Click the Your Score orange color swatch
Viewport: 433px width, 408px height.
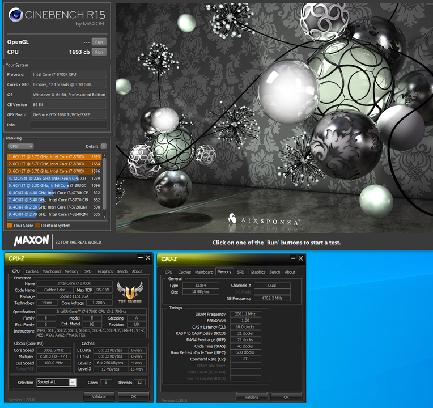[10, 226]
